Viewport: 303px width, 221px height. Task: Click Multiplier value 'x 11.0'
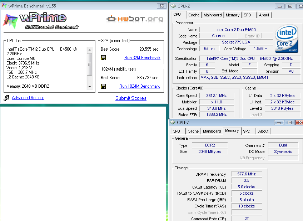pos(217,102)
